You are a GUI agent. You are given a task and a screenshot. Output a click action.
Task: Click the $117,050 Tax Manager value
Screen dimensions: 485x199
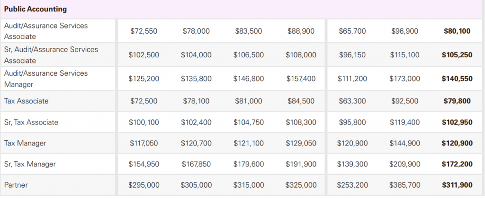144,143
